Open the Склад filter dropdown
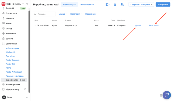Image resolution: width=173 pixels, height=101 pixels. coord(62,14)
